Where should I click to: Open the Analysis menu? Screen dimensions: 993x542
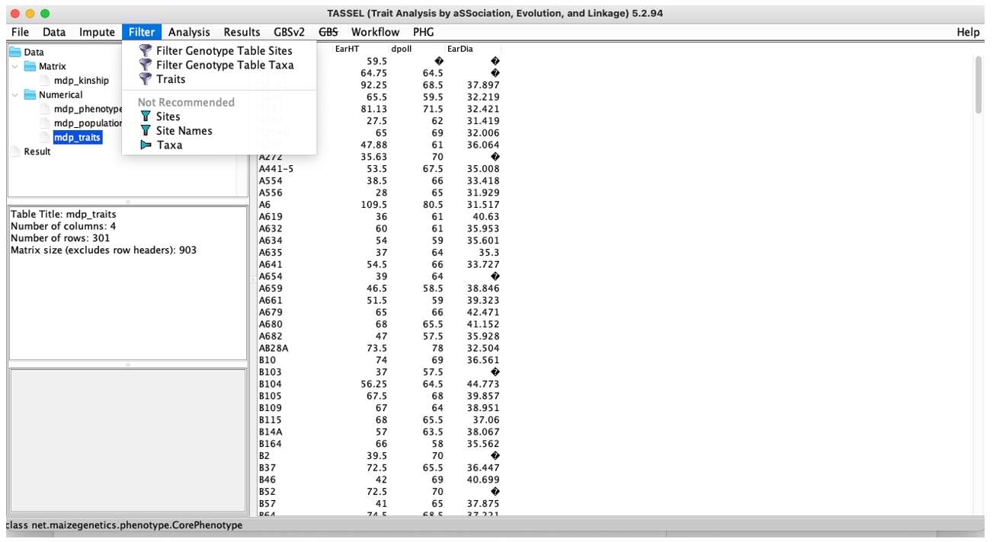coord(189,32)
